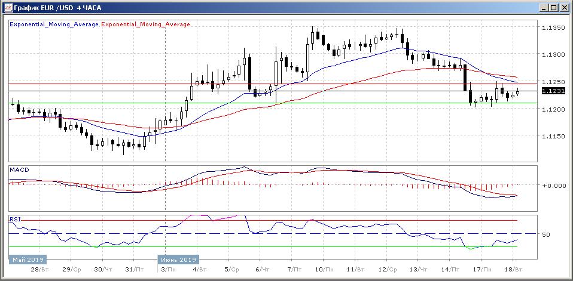Select the red Exponential_Moving_Average label
573x281 pixels.
point(146,24)
